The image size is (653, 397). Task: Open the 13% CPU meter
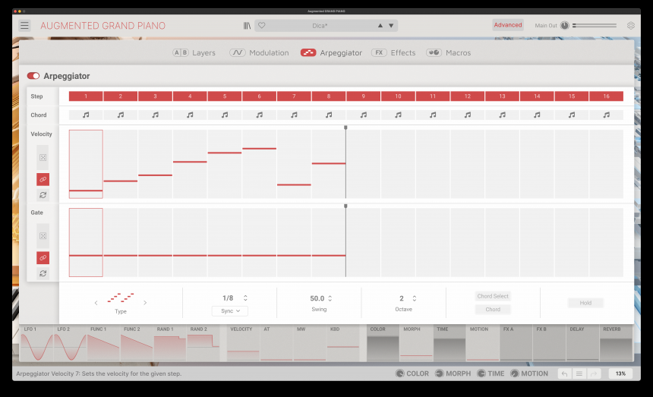pos(620,373)
